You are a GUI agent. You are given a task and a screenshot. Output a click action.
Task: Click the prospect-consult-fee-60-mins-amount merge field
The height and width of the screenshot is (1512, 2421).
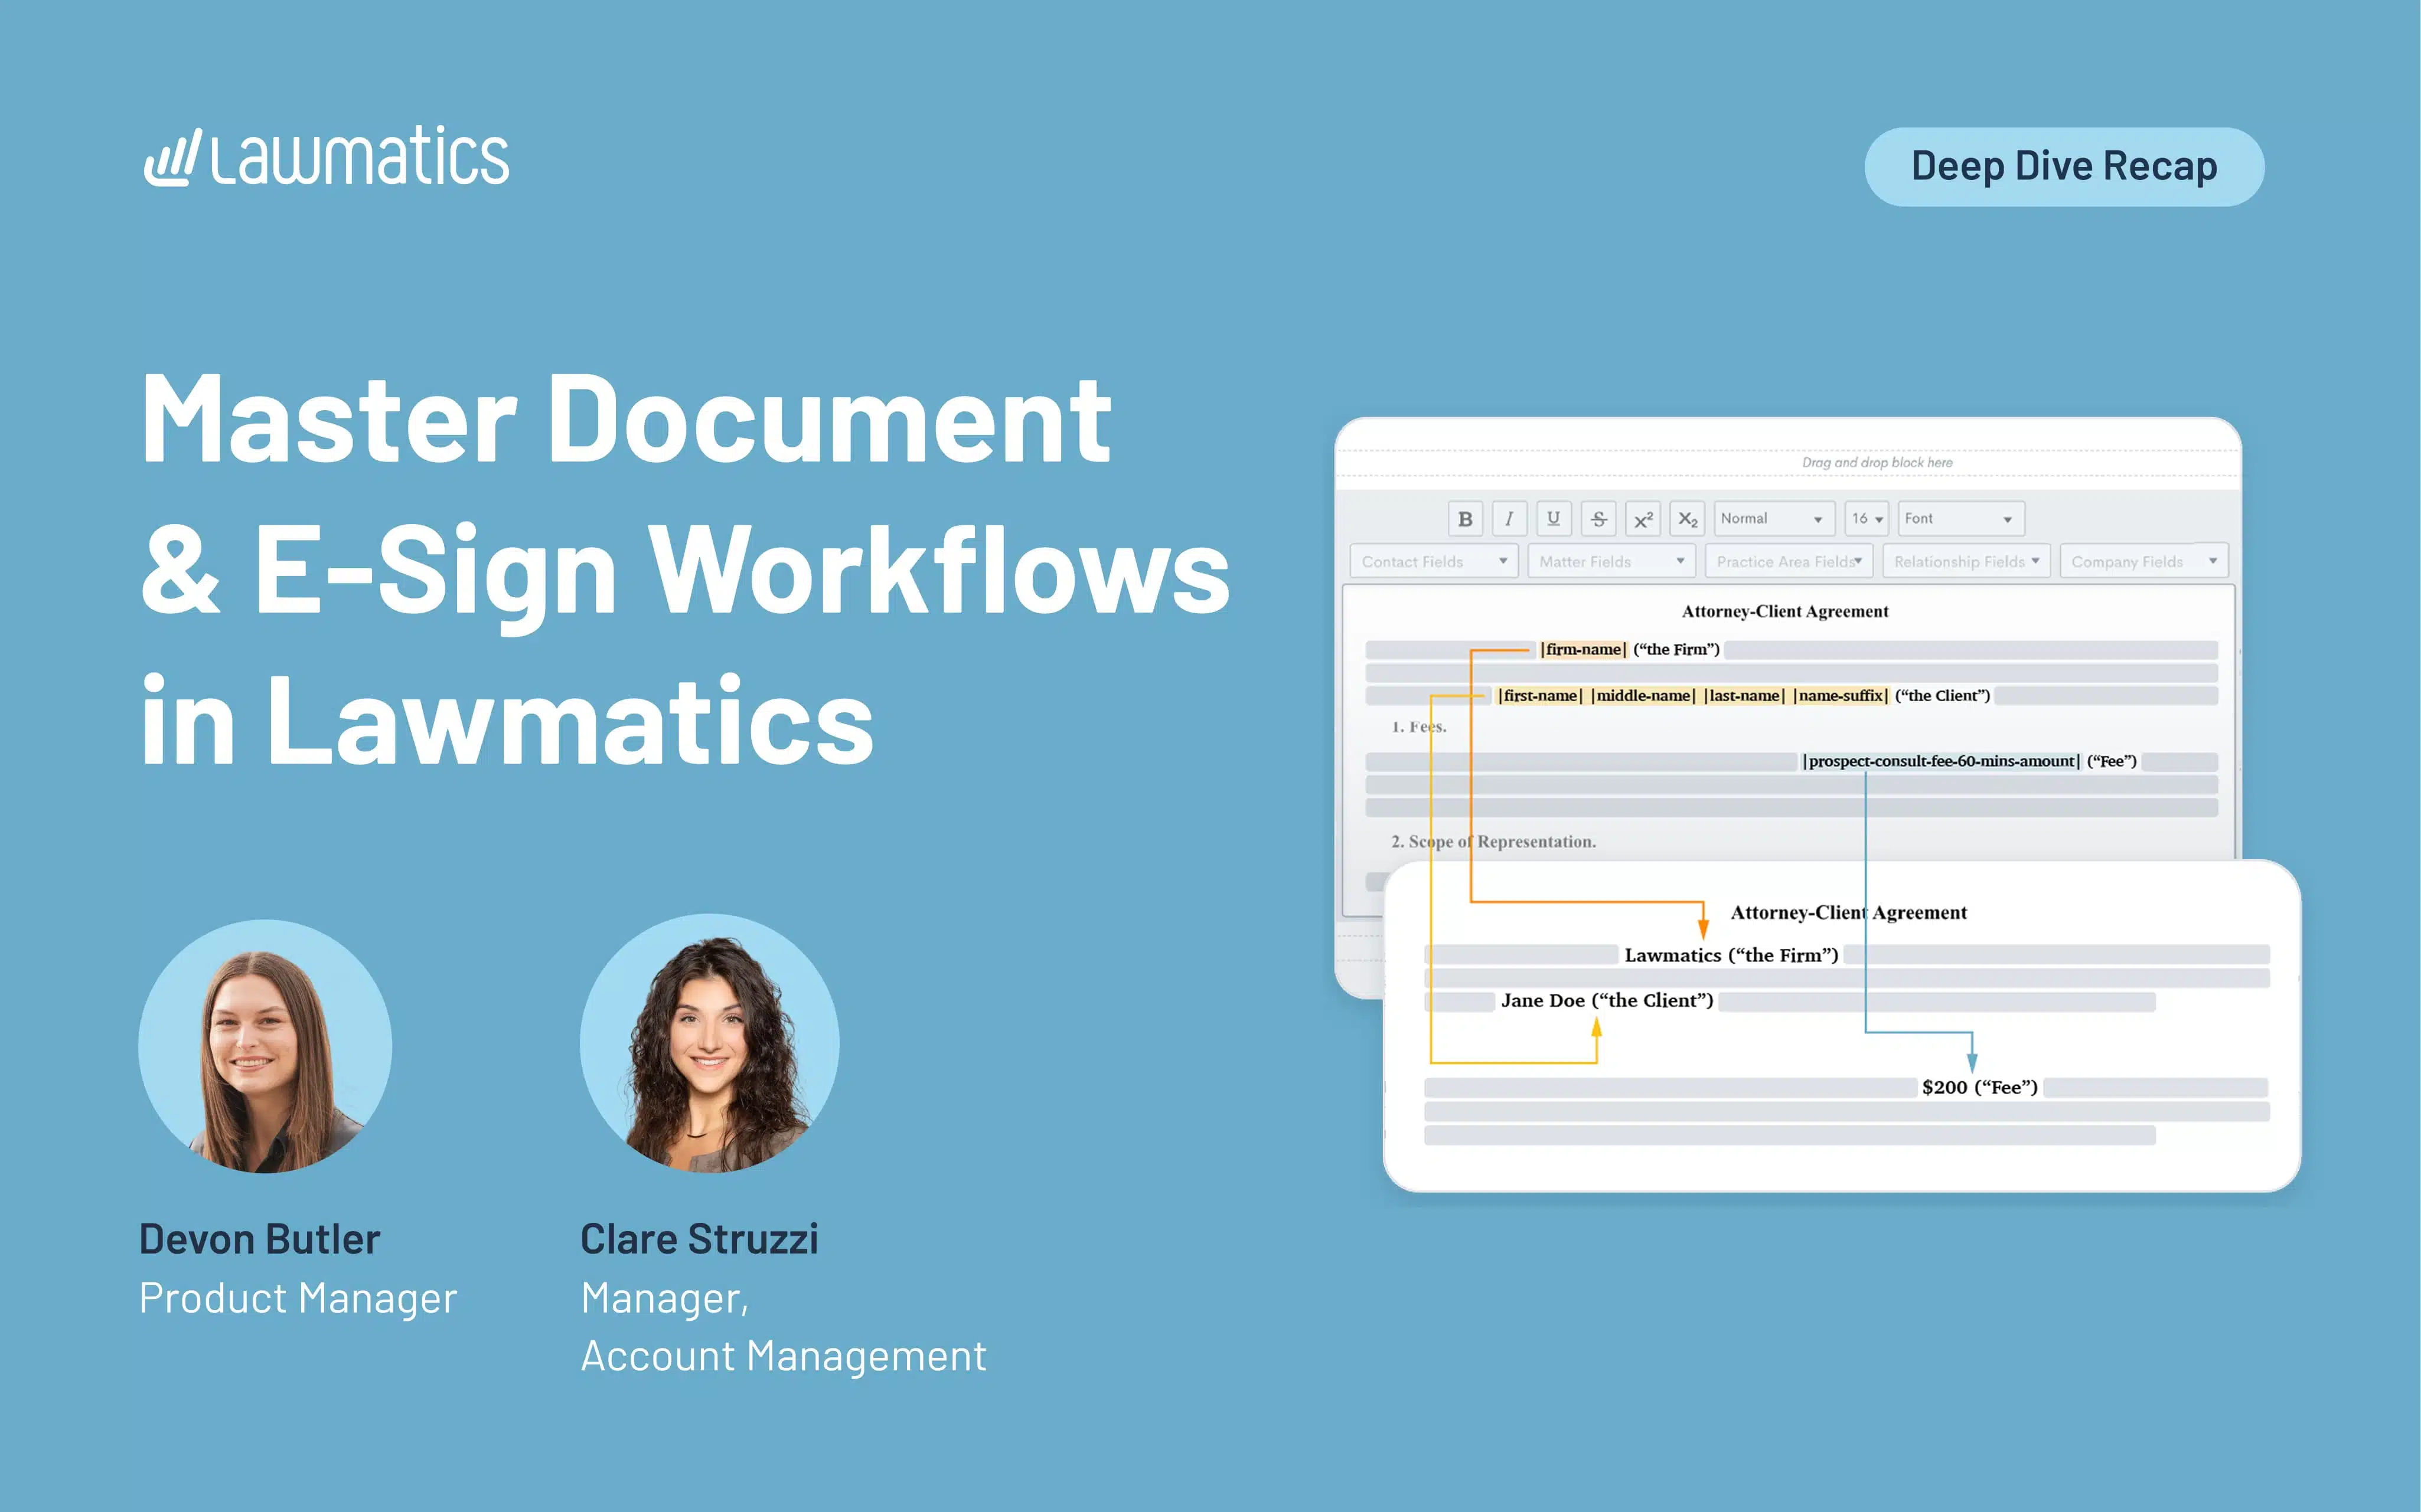(x=1941, y=761)
